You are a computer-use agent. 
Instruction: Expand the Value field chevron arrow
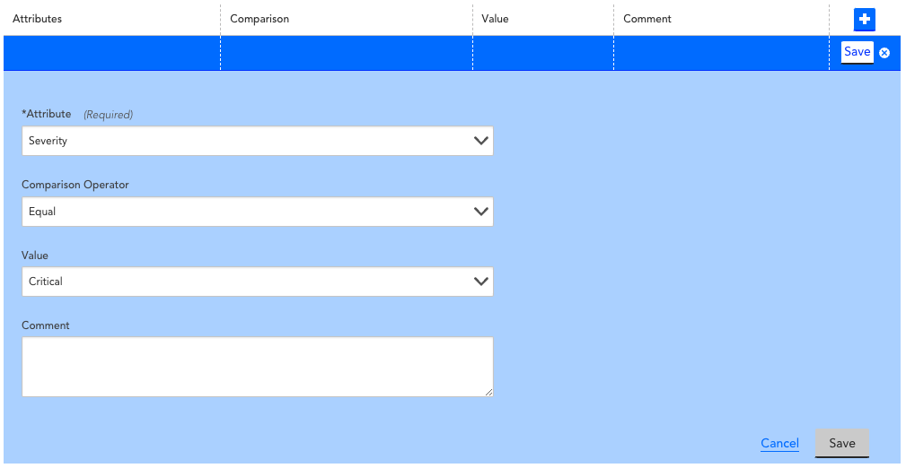[480, 282]
